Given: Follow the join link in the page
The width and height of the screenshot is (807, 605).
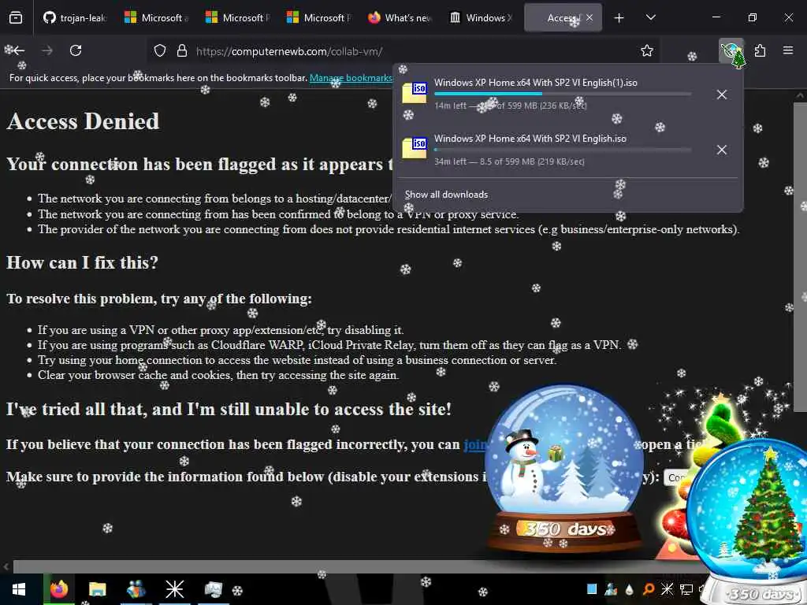Looking at the screenshot, I should click(x=474, y=444).
